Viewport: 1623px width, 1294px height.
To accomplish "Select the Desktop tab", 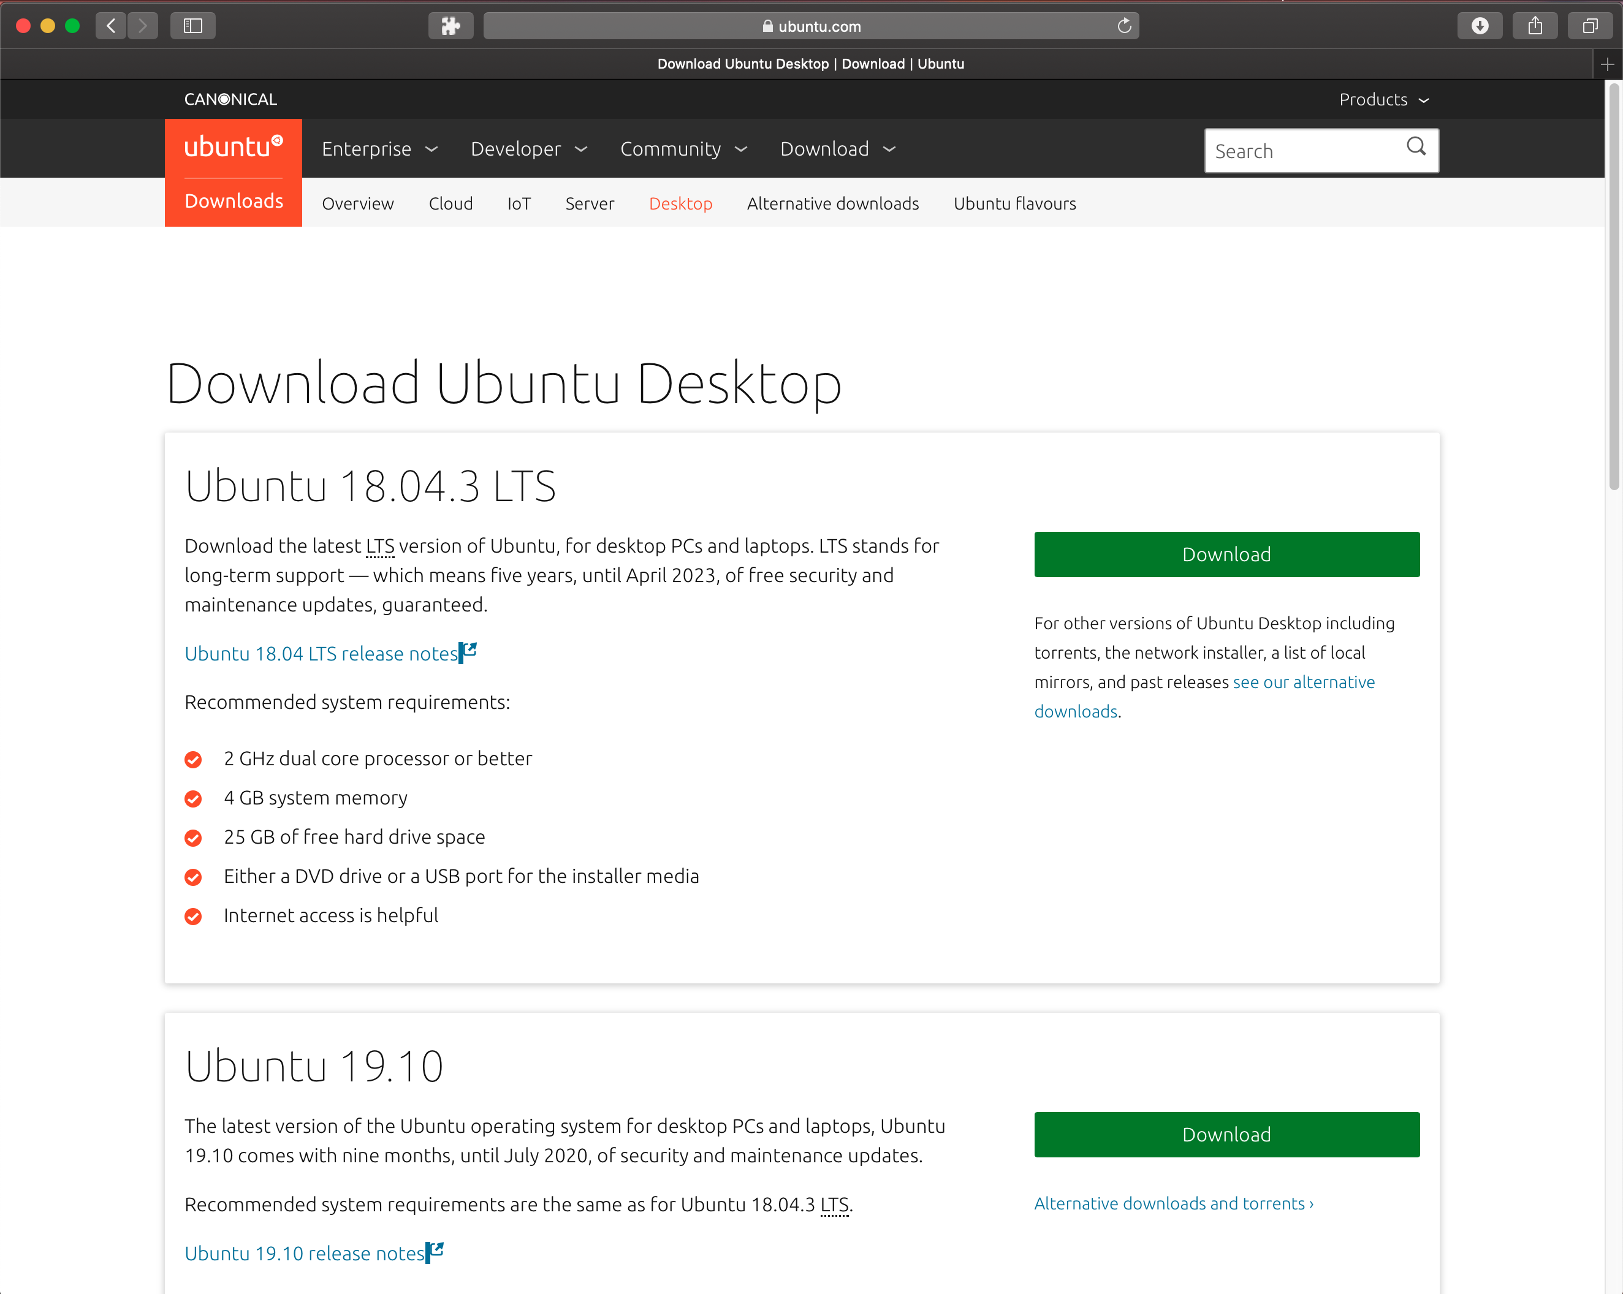I will (x=680, y=204).
